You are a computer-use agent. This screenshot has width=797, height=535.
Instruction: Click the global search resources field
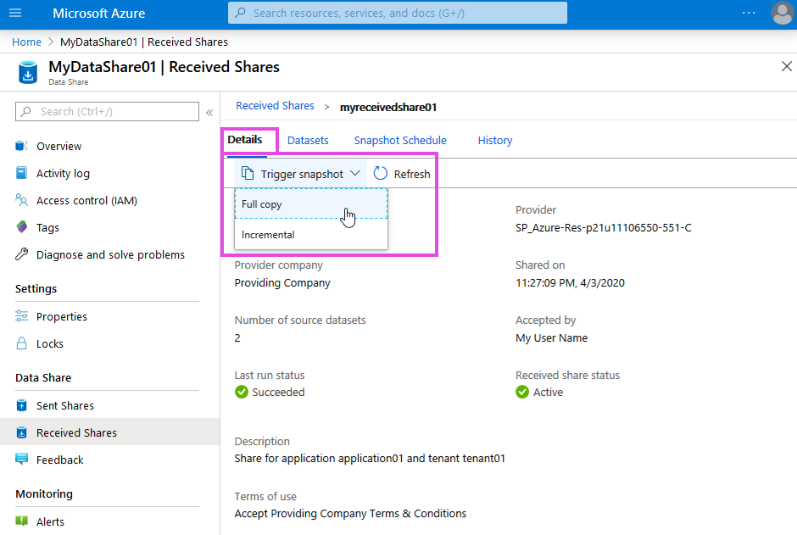click(397, 14)
